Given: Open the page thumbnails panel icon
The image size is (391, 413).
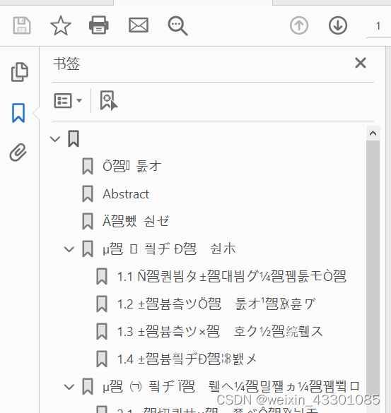Looking at the screenshot, I should point(20,72).
